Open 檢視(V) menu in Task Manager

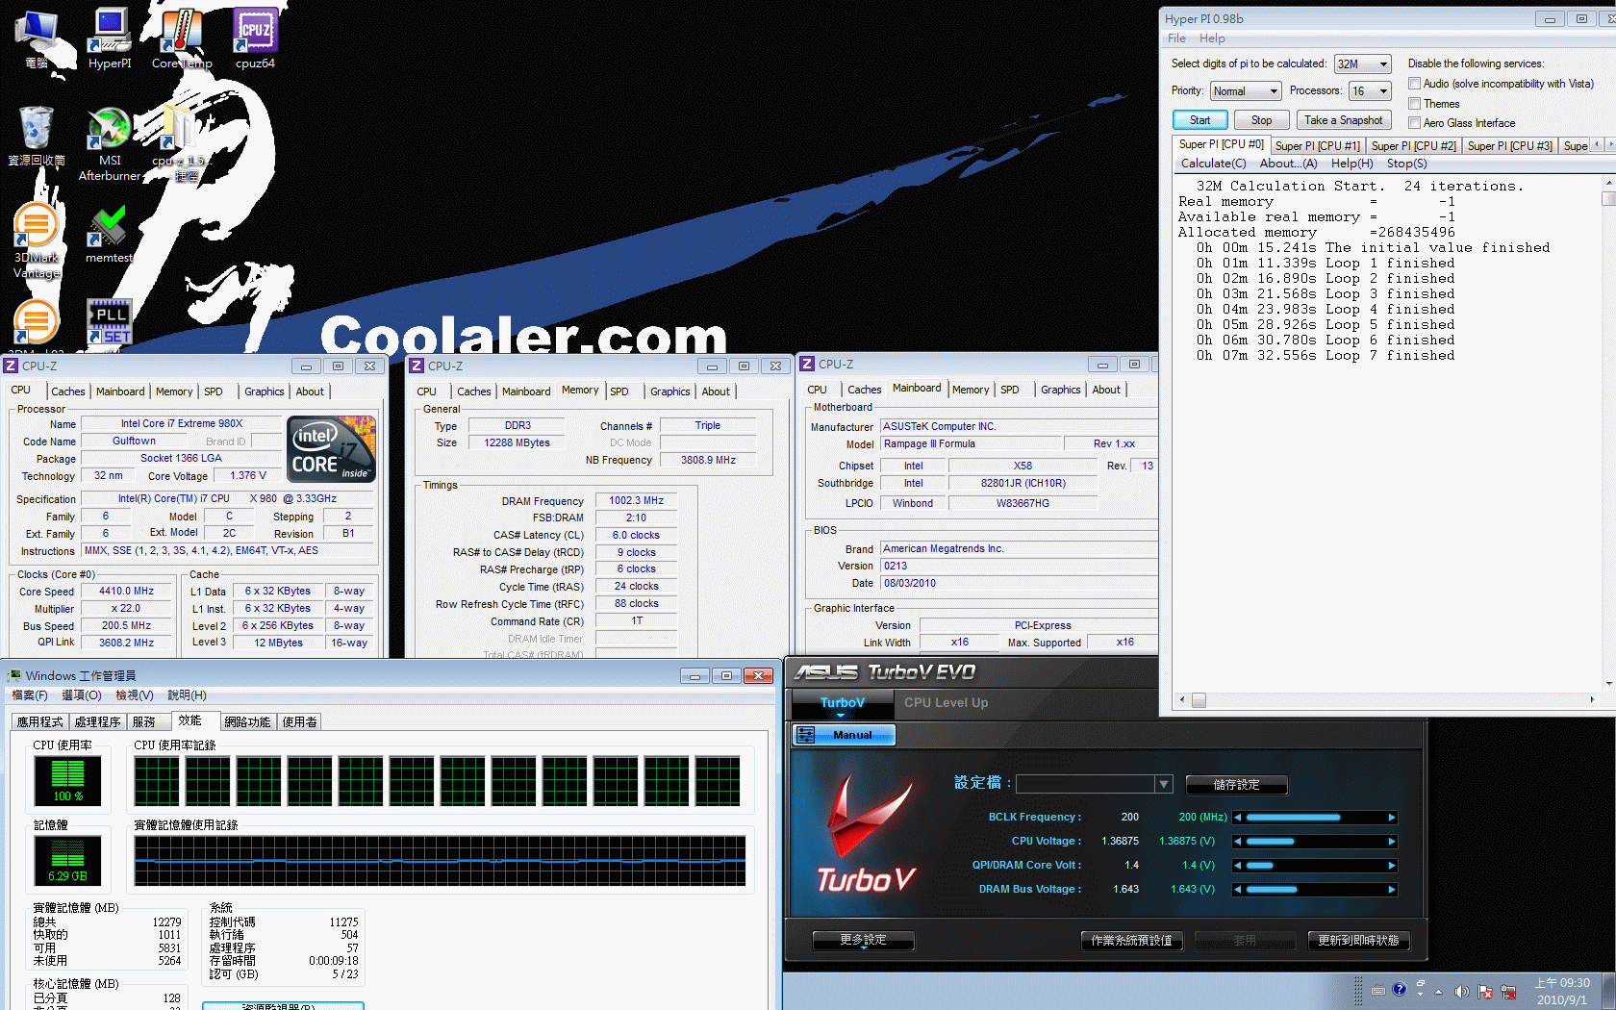coord(134,695)
